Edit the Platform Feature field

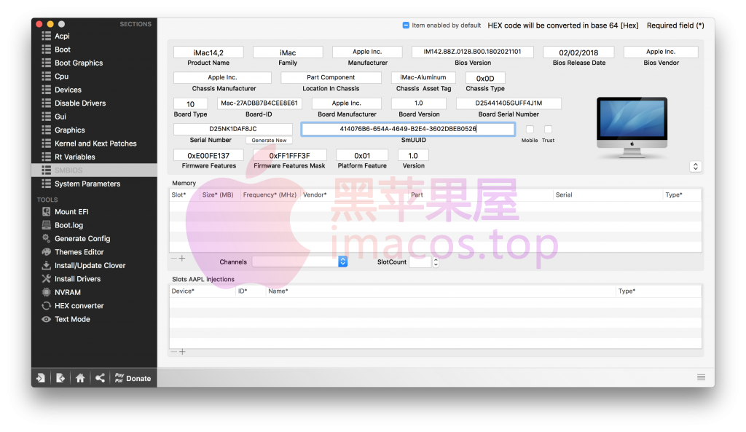tap(362, 156)
